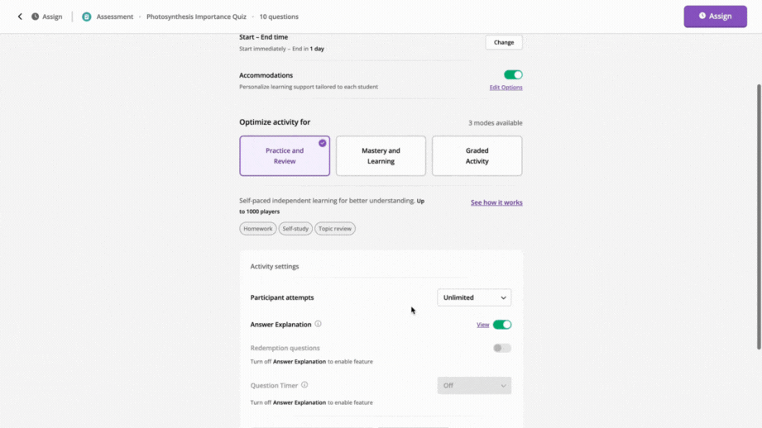The width and height of the screenshot is (762, 428).
Task: Click the 10 questions label
Action: (x=279, y=17)
